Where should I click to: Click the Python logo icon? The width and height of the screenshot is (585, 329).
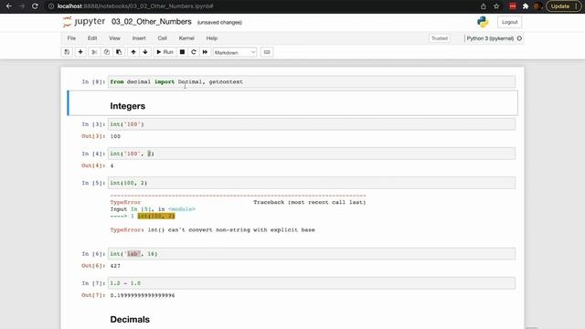483,22
